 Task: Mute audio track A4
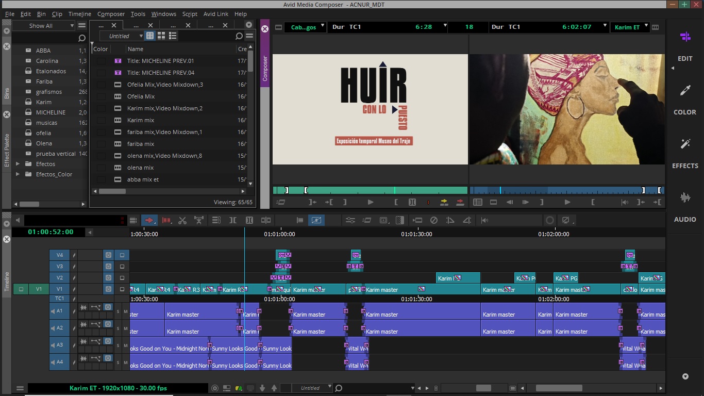[x=125, y=362]
